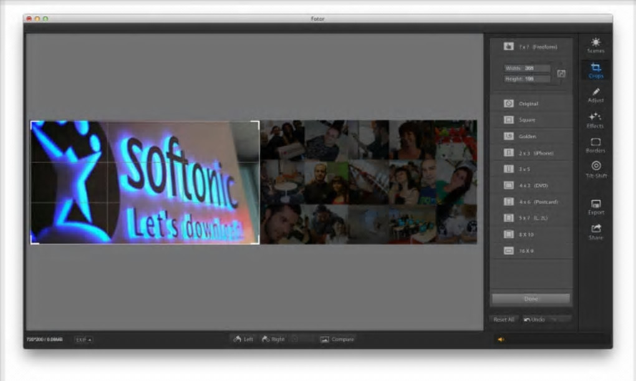Click the orange speaker icon in status bar
Screen dimensions: 636x381
501,340
